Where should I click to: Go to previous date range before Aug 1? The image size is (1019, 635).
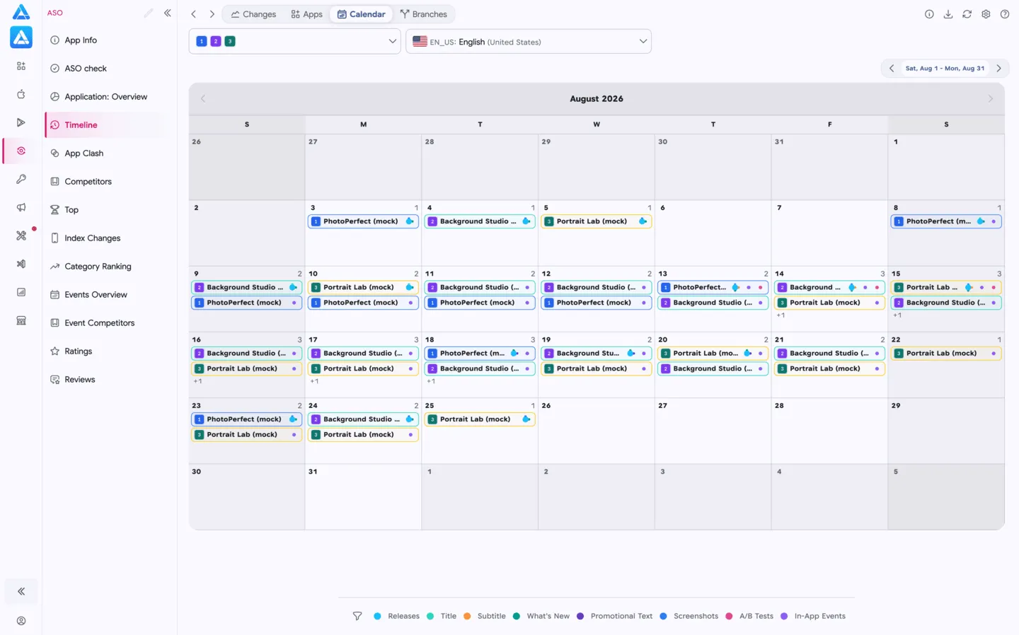tap(892, 69)
